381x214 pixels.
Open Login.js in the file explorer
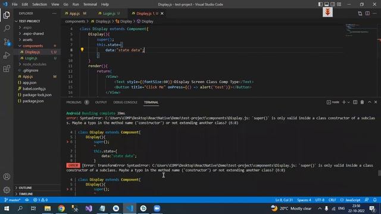(31, 58)
